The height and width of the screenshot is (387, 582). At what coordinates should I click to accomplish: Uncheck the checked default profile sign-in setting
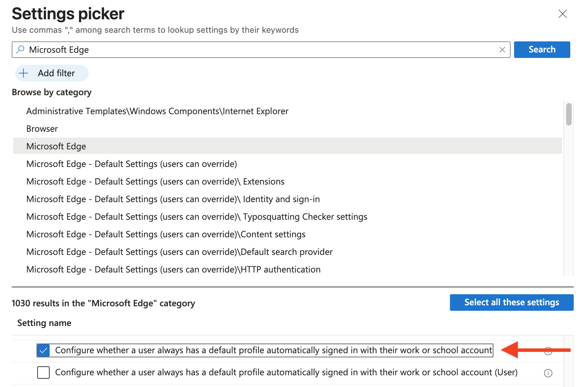tap(43, 350)
